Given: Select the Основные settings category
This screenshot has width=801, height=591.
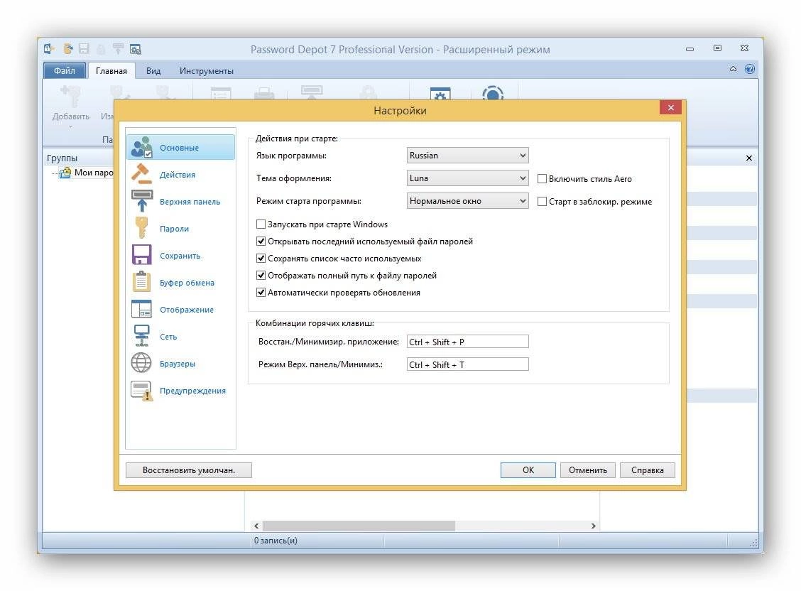Looking at the screenshot, I should tap(180, 148).
